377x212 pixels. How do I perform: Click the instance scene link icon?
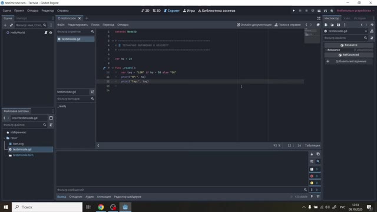coord(11,25)
